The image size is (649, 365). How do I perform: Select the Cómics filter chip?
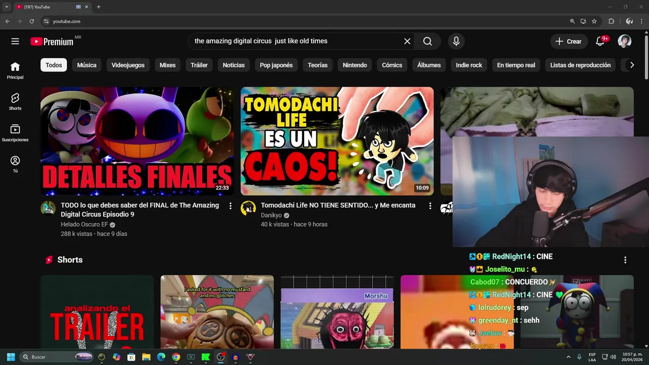(x=392, y=65)
